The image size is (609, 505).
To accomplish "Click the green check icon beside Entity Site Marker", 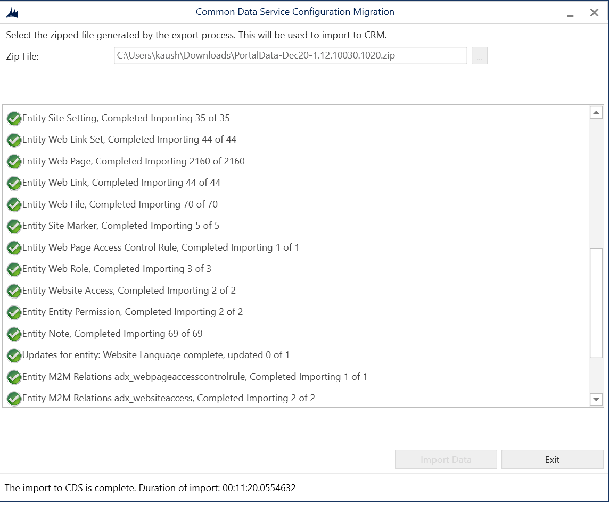I will pos(14,226).
